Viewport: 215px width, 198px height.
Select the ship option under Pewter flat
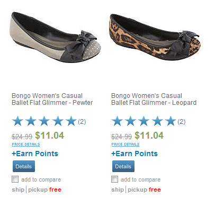[x=18, y=190]
